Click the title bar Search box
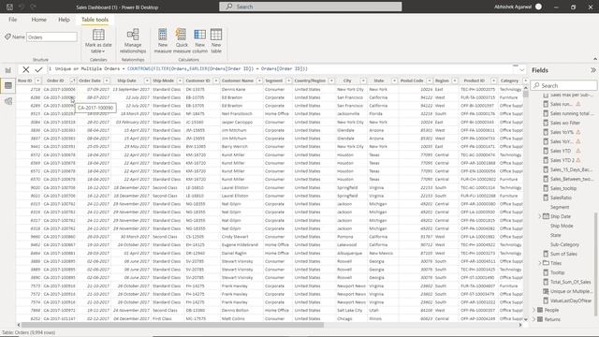Image resolution: width=599 pixels, height=337 pixels. (x=311, y=7)
